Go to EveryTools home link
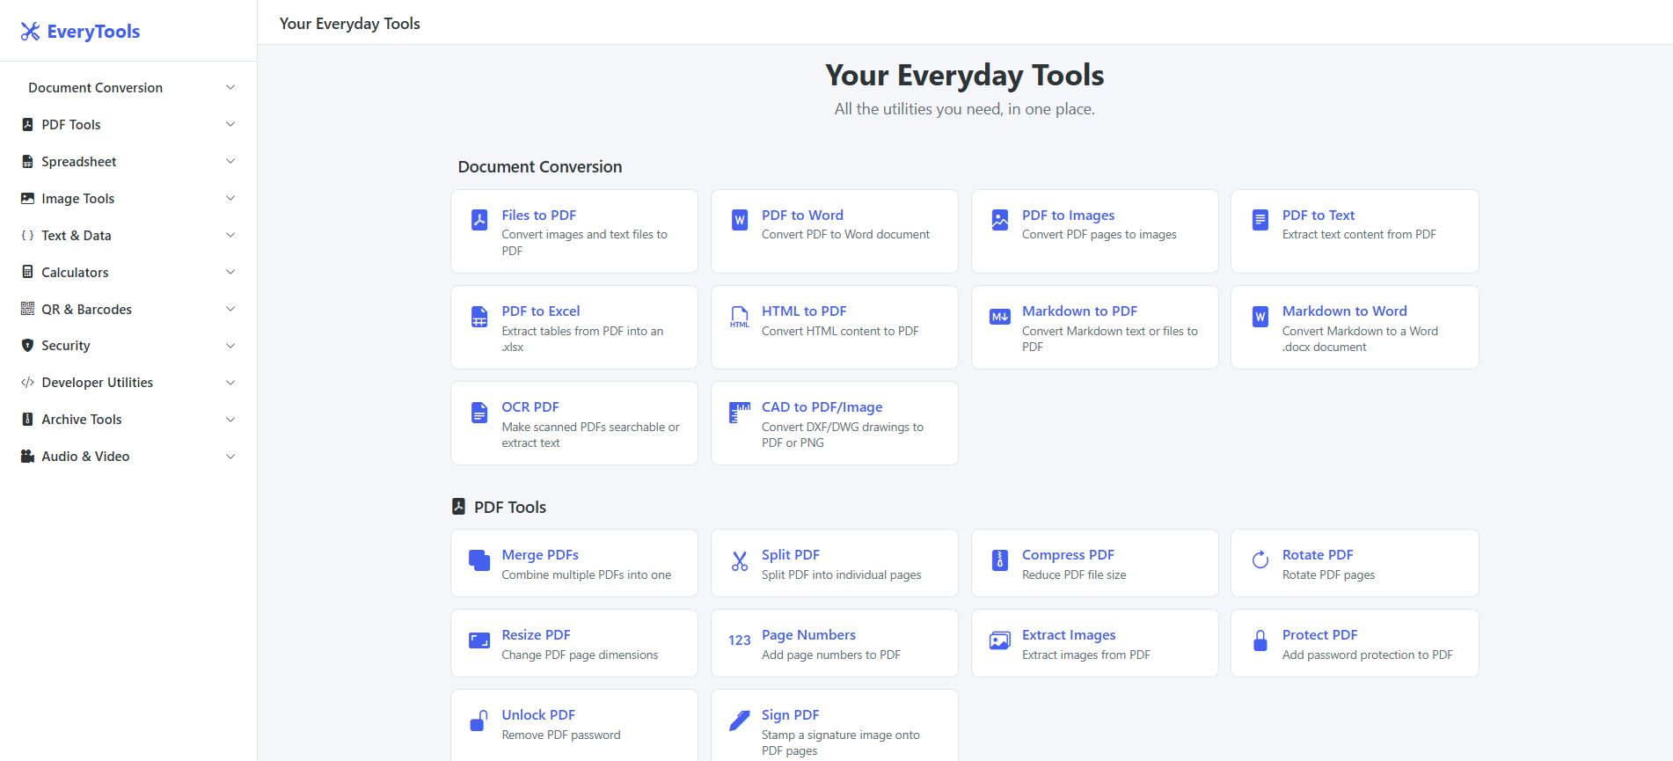The width and height of the screenshot is (1673, 761). click(80, 32)
